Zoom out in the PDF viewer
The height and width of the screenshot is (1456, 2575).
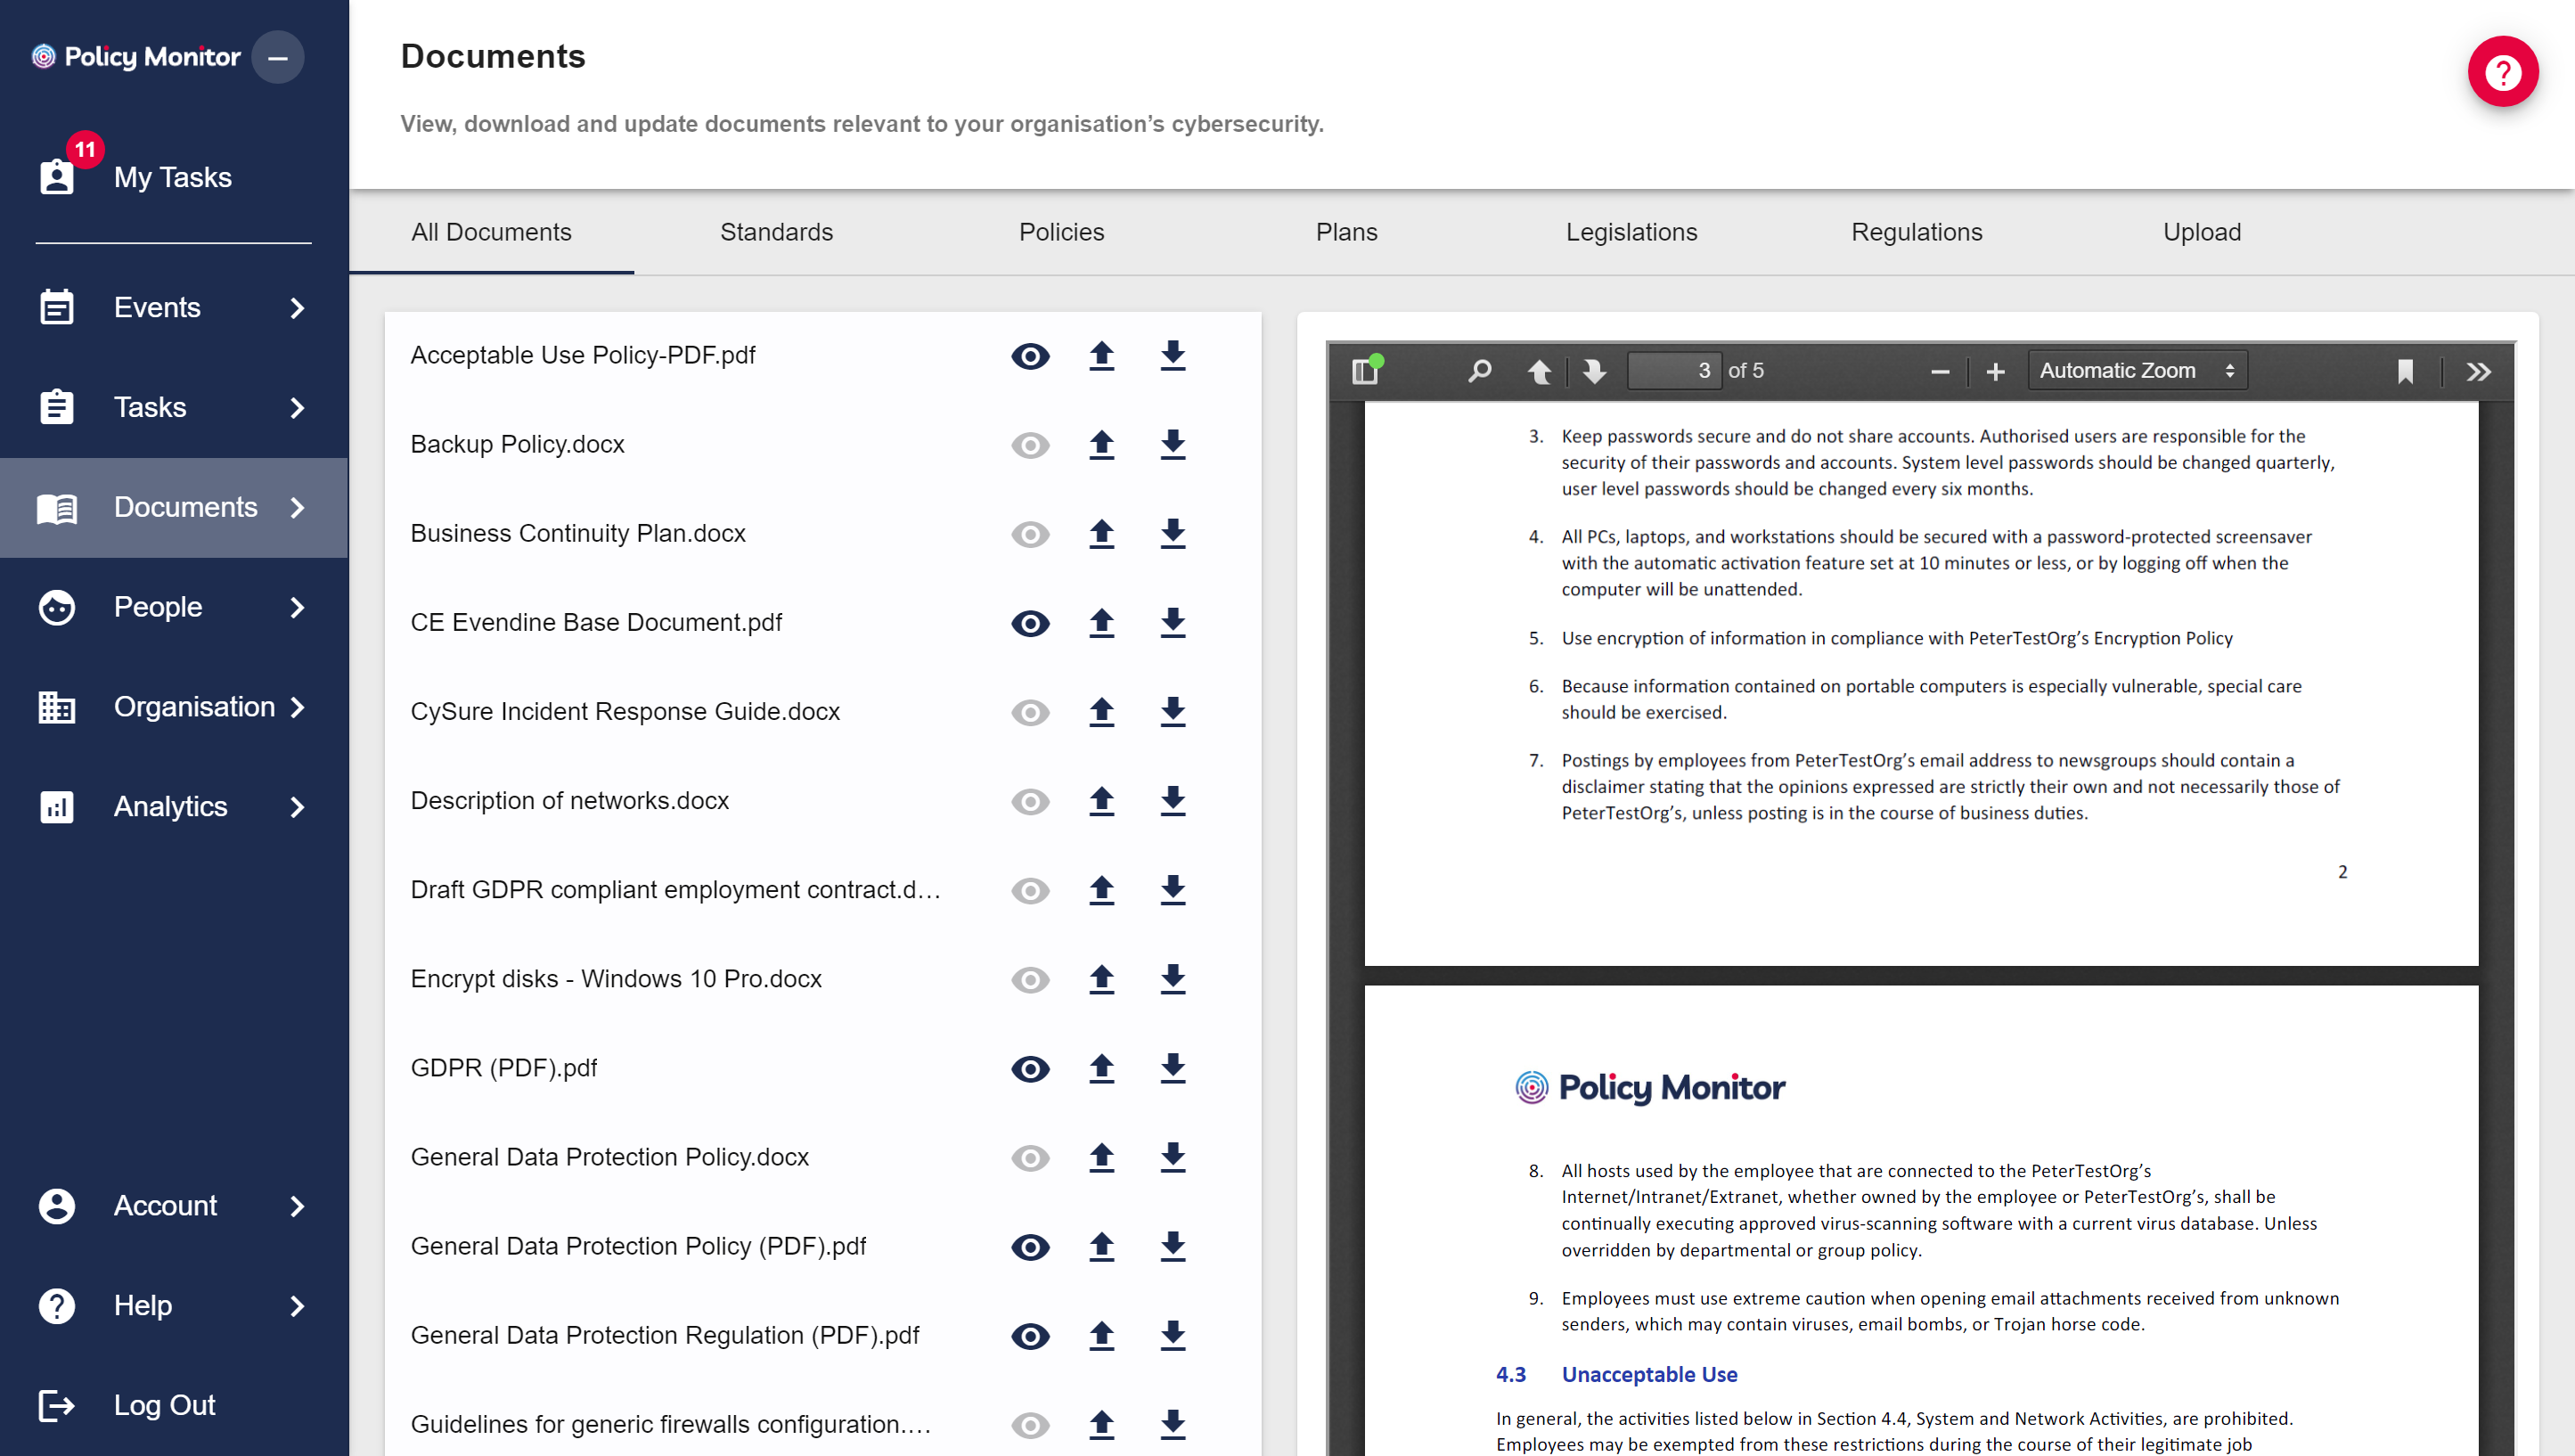(1941, 371)
